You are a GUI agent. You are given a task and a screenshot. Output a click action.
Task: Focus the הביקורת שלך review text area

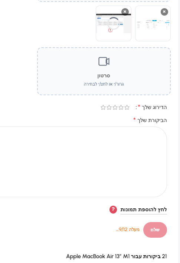[x=83, y=162]
